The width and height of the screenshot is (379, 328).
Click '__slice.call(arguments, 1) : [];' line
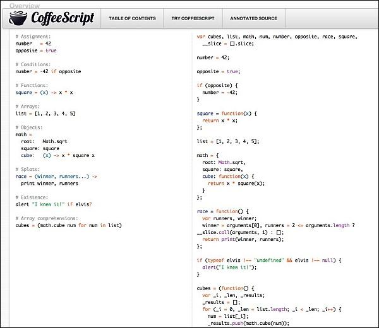click(x=240, y=233)
